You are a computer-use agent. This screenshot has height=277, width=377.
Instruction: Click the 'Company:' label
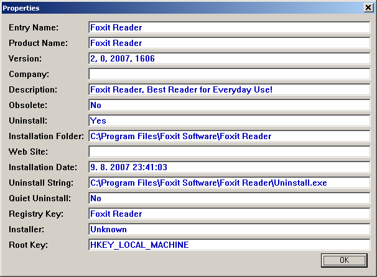pos(29,74)
